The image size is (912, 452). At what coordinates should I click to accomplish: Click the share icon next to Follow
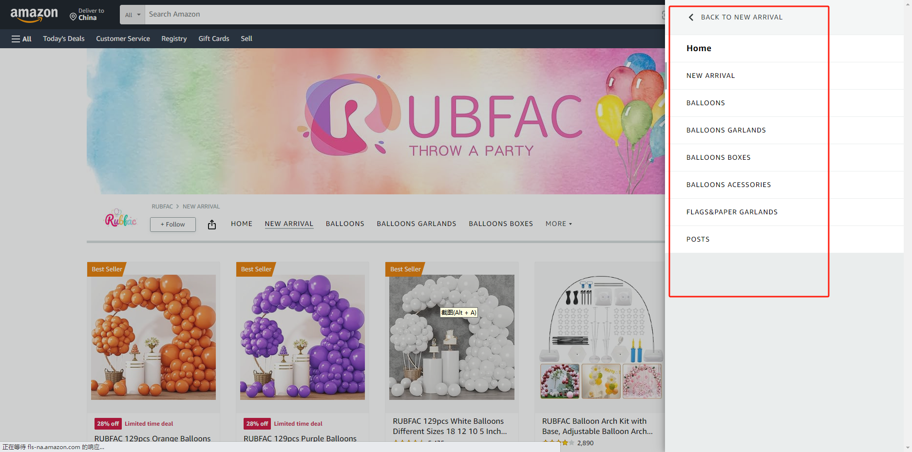click(212, 225)
